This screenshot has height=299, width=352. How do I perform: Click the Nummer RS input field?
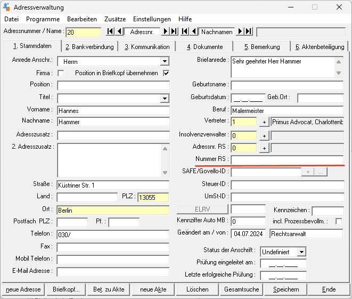(287, 160)
